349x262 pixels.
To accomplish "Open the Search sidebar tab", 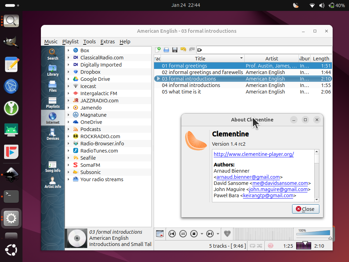I will point(52,54).
